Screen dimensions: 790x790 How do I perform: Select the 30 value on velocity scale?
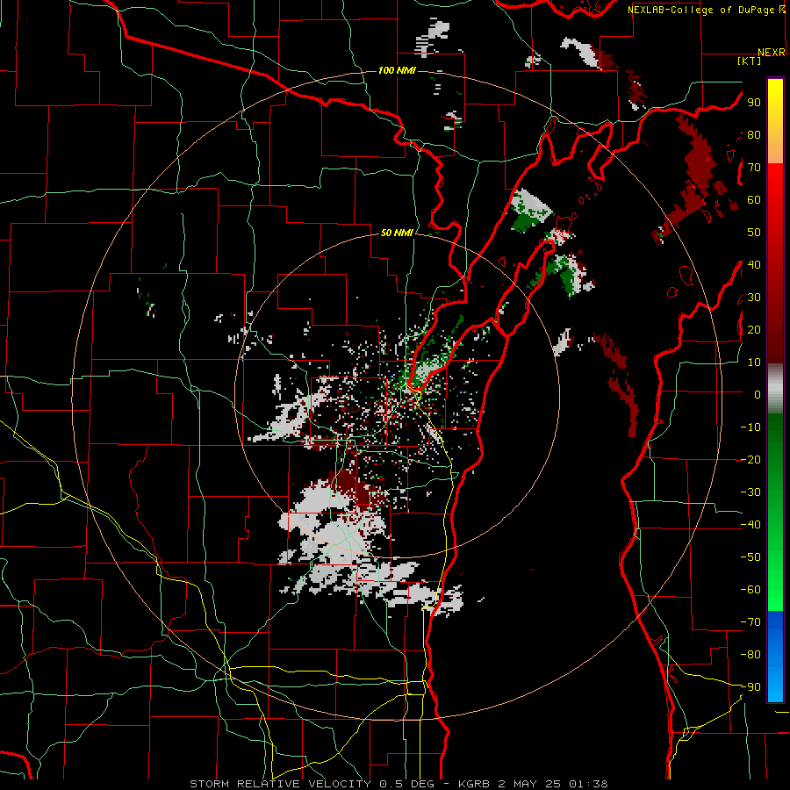pos(754,298)
